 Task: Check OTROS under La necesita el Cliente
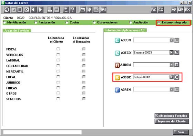coord(58,93)
